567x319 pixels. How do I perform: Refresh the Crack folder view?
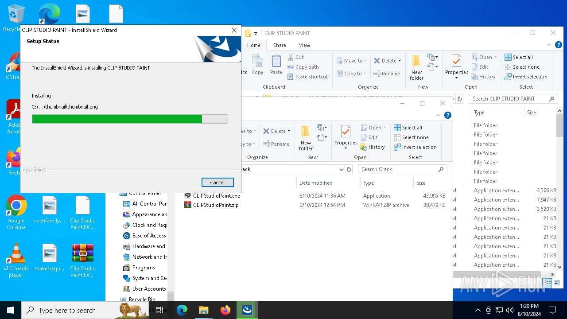point(349,169)
